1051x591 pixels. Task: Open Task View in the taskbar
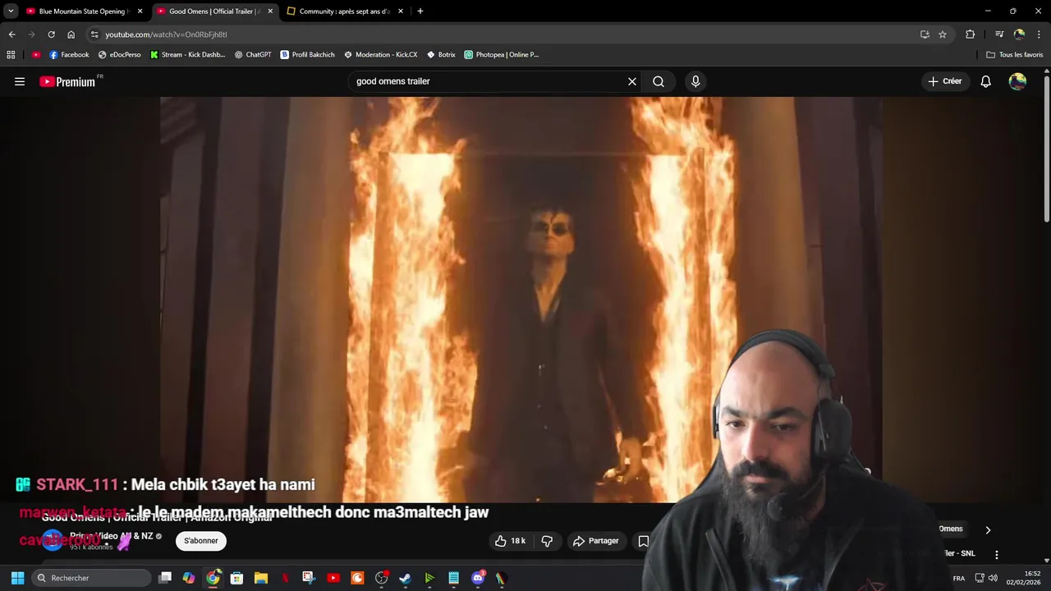click(x=165, y=578)
